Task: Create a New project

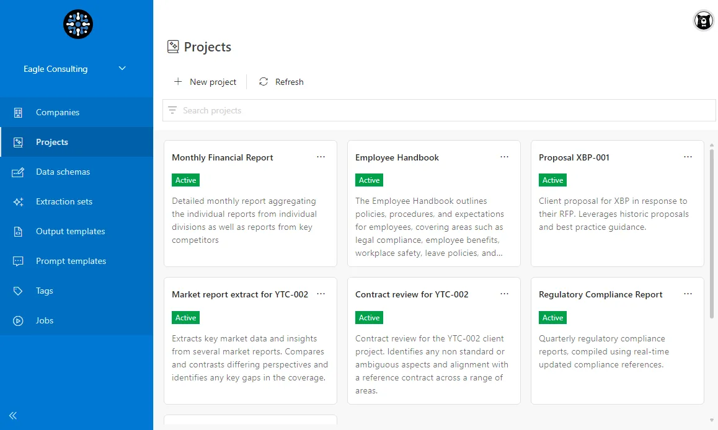Action: click(x=205, y=82)
